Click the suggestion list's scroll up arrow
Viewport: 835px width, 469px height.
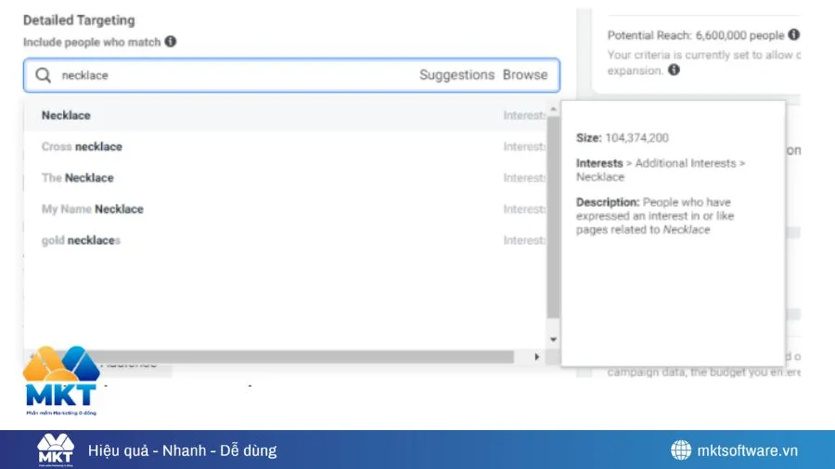(554, 109)
